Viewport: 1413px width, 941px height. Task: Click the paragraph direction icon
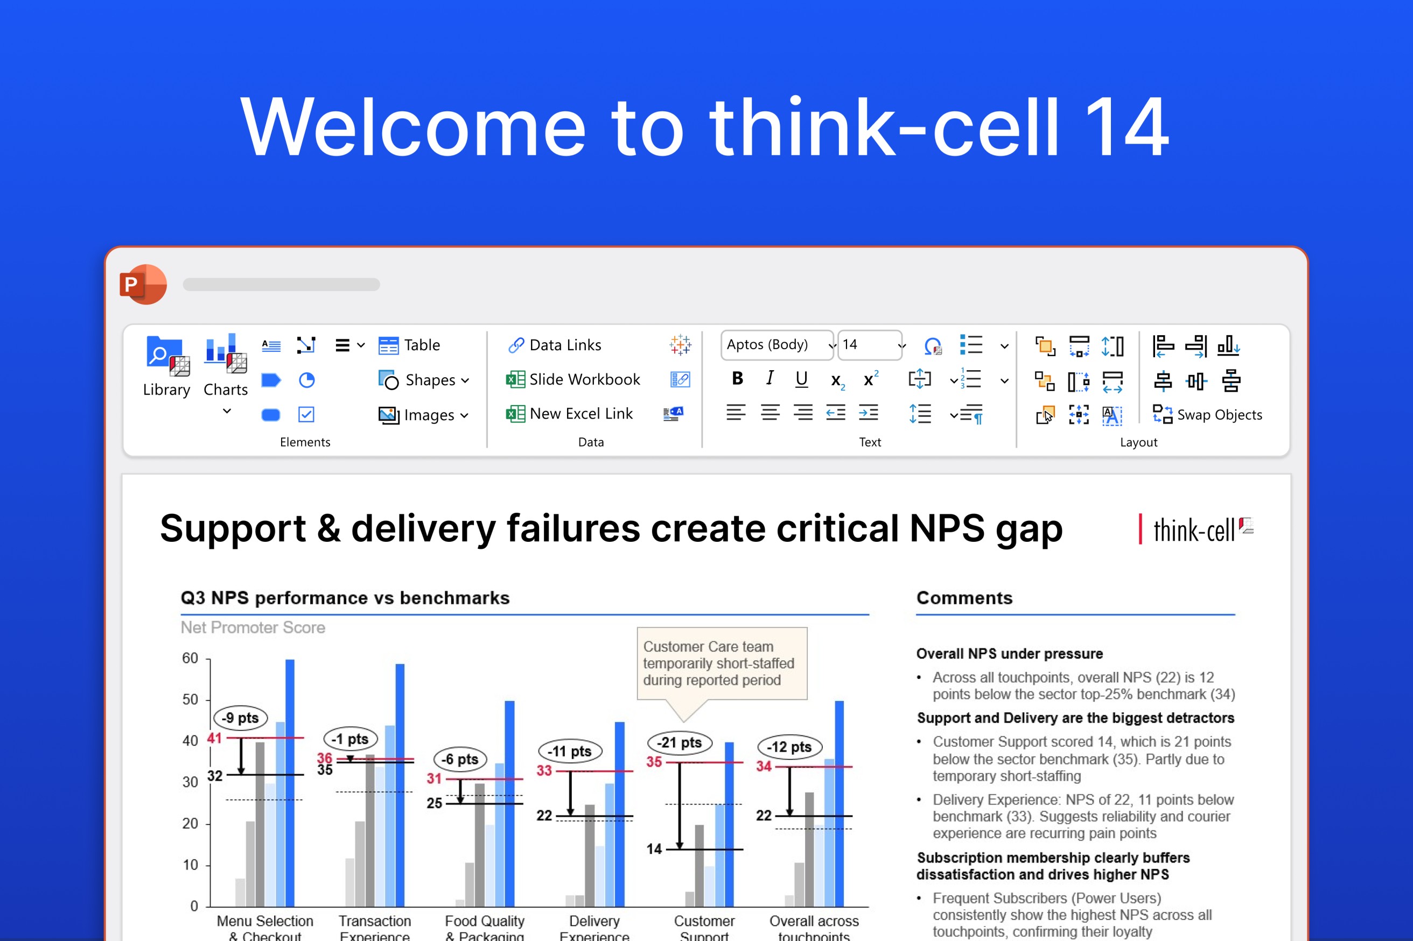[x=972, y=414]
